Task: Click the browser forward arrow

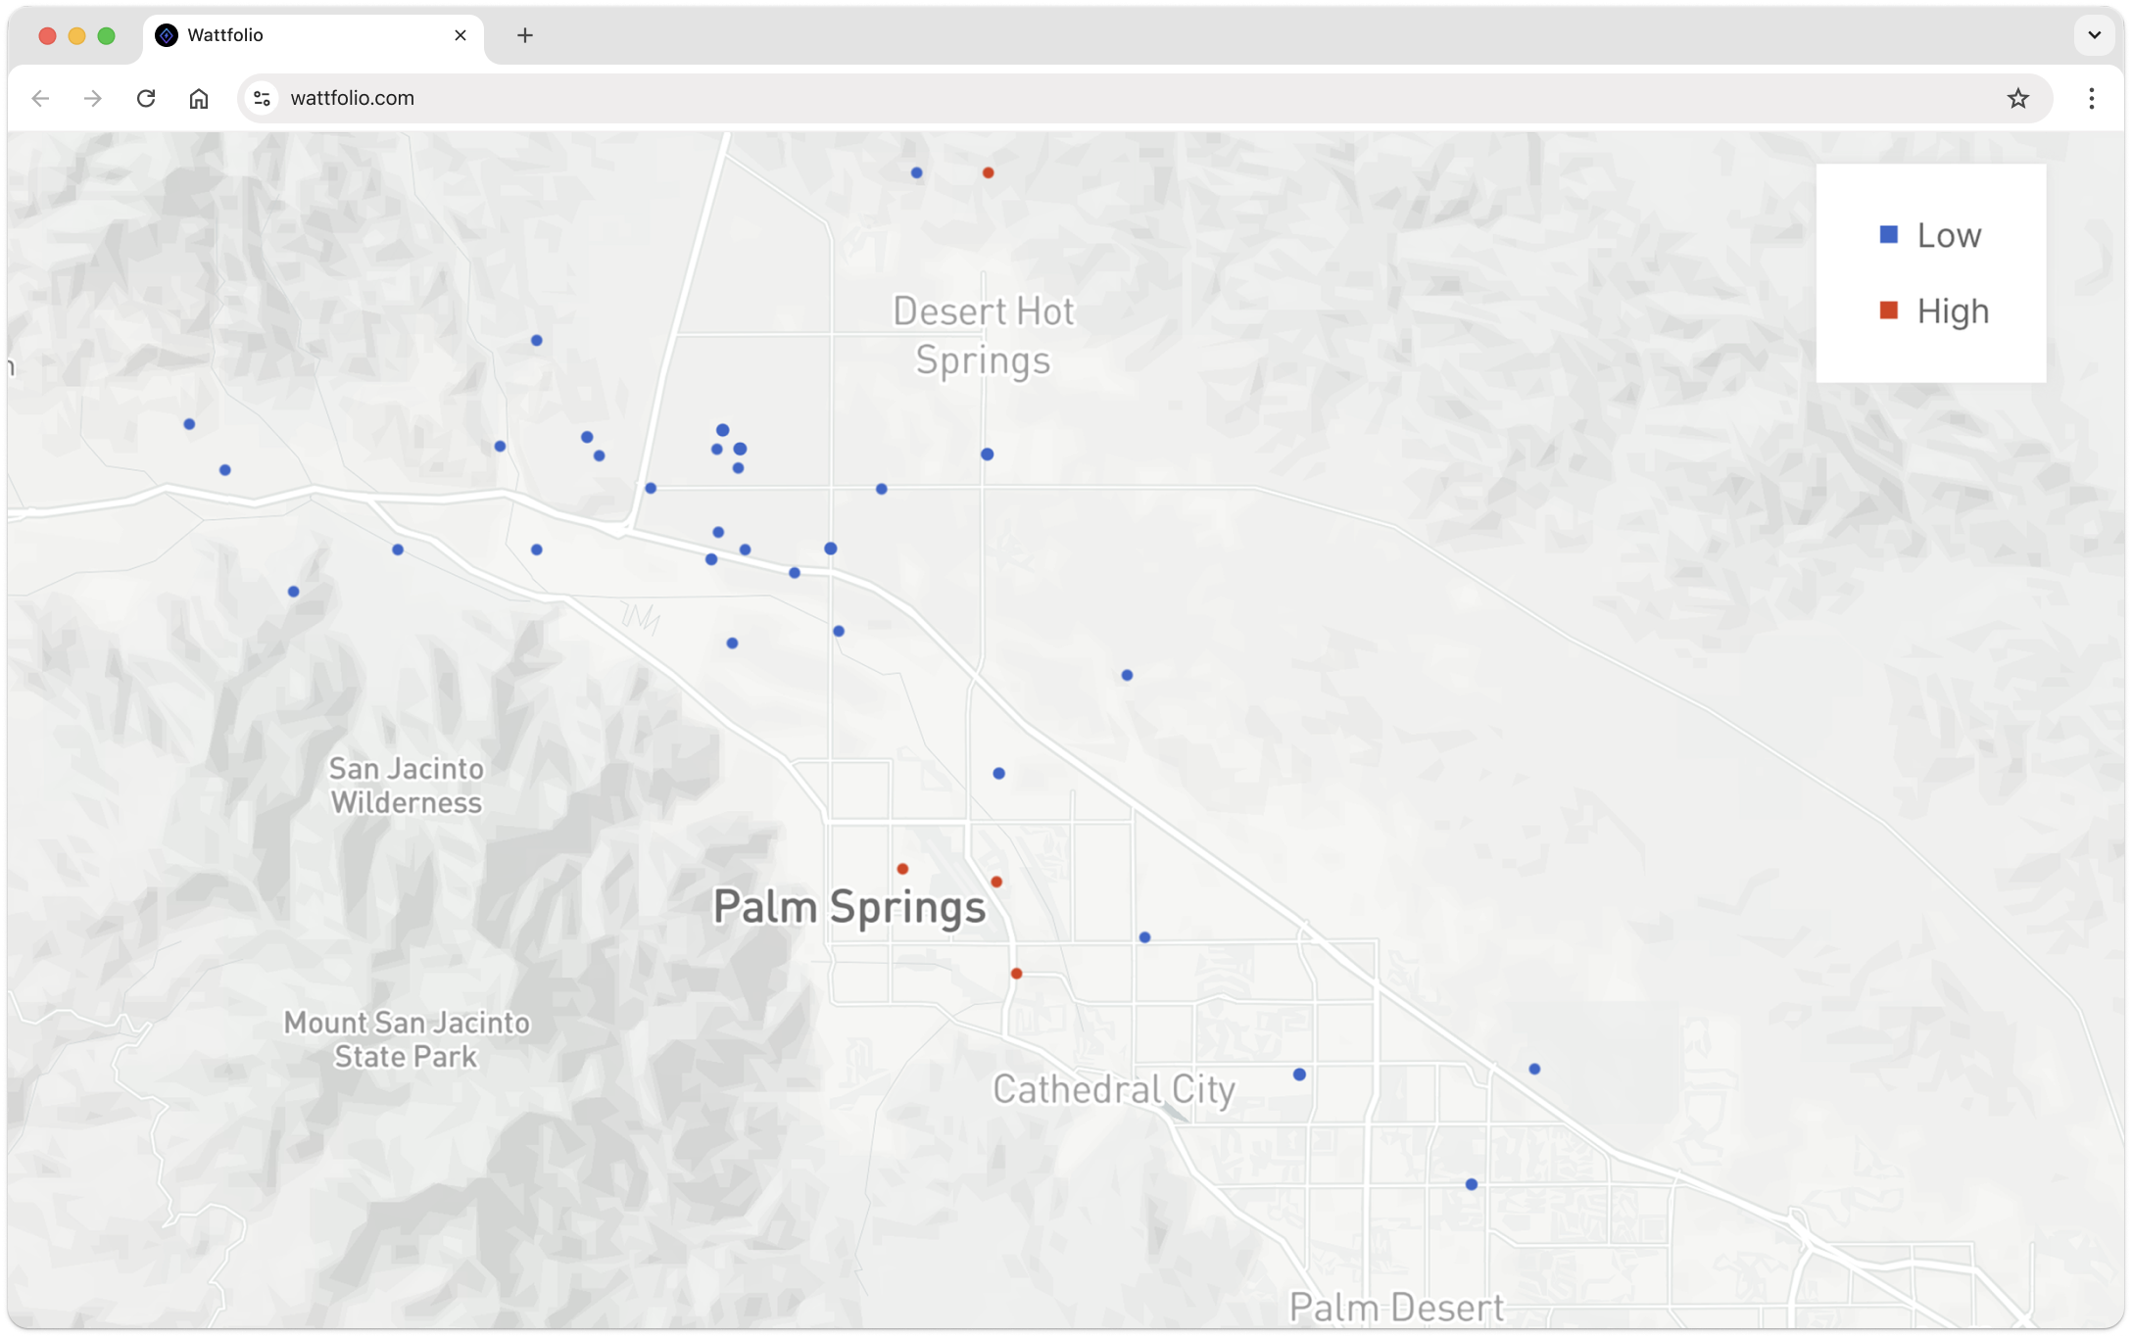Action: (93, 98)
